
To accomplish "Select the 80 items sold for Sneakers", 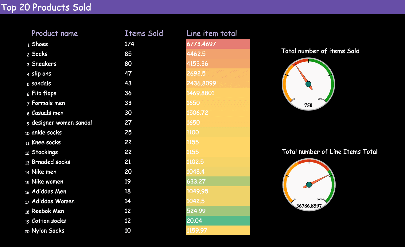I will pyautogui.click(x=128, y=64).
